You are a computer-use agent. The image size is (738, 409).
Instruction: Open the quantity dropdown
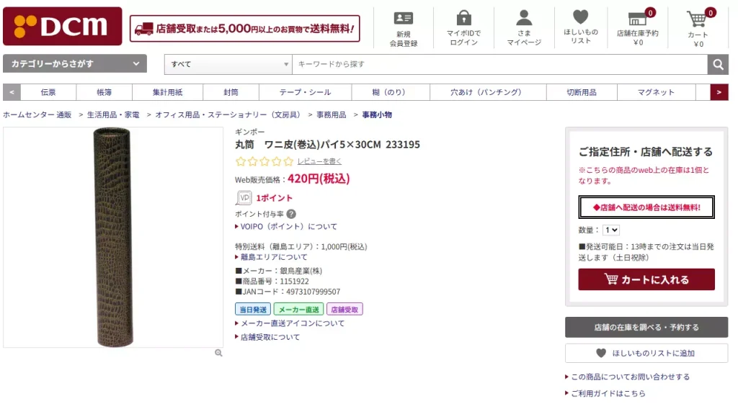tap(611, 230)
